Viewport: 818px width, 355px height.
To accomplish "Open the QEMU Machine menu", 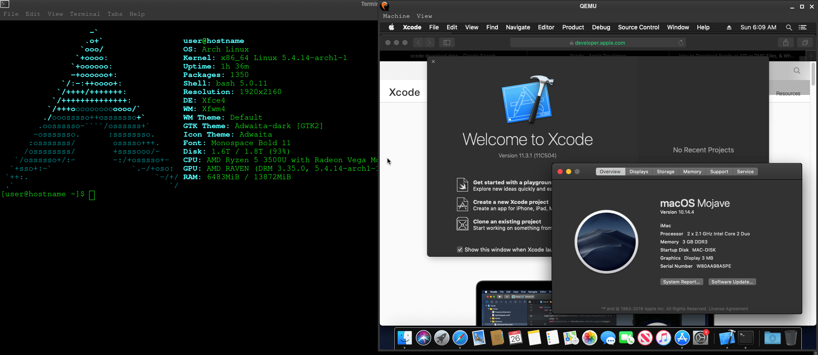I will (x=396, y=16).
